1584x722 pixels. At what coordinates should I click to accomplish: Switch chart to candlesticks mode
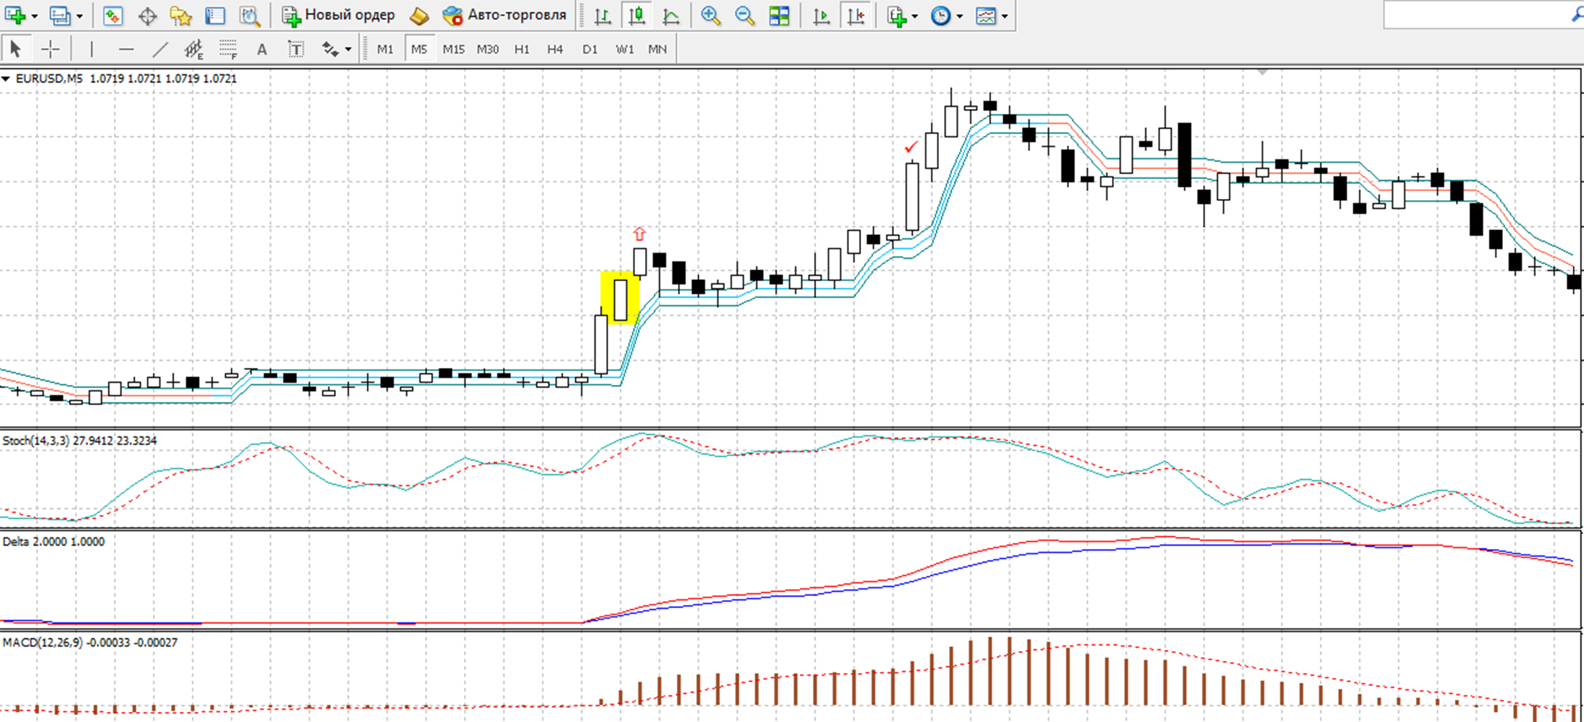637,16
